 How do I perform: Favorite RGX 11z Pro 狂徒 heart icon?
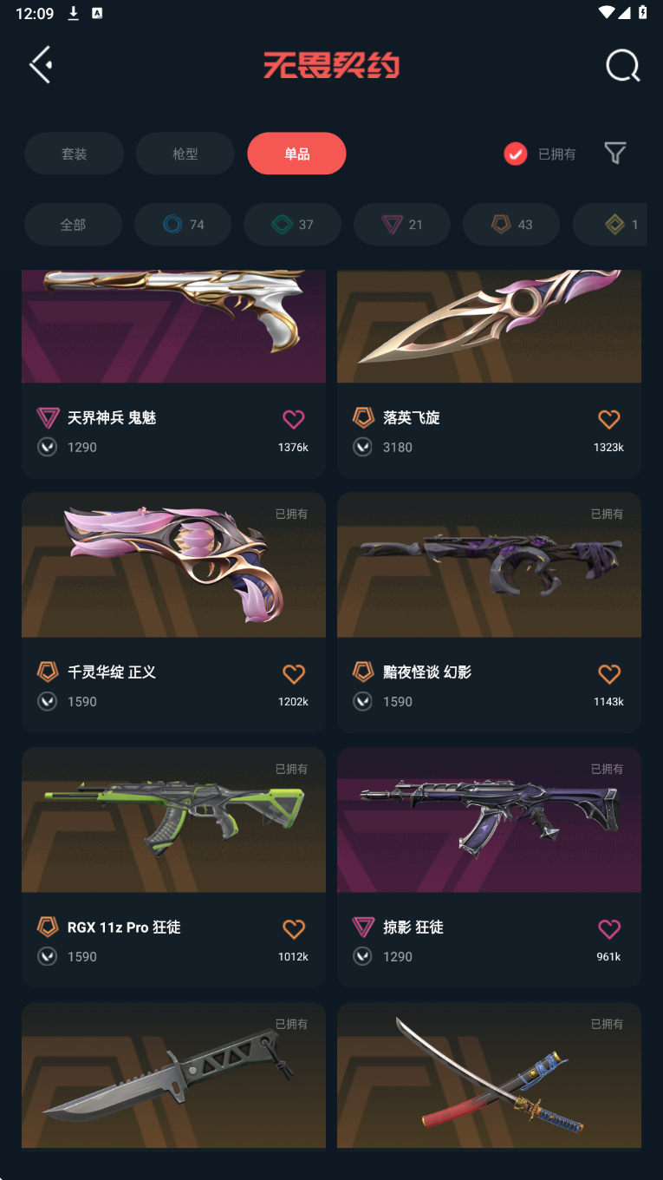[x=294, y=928]
